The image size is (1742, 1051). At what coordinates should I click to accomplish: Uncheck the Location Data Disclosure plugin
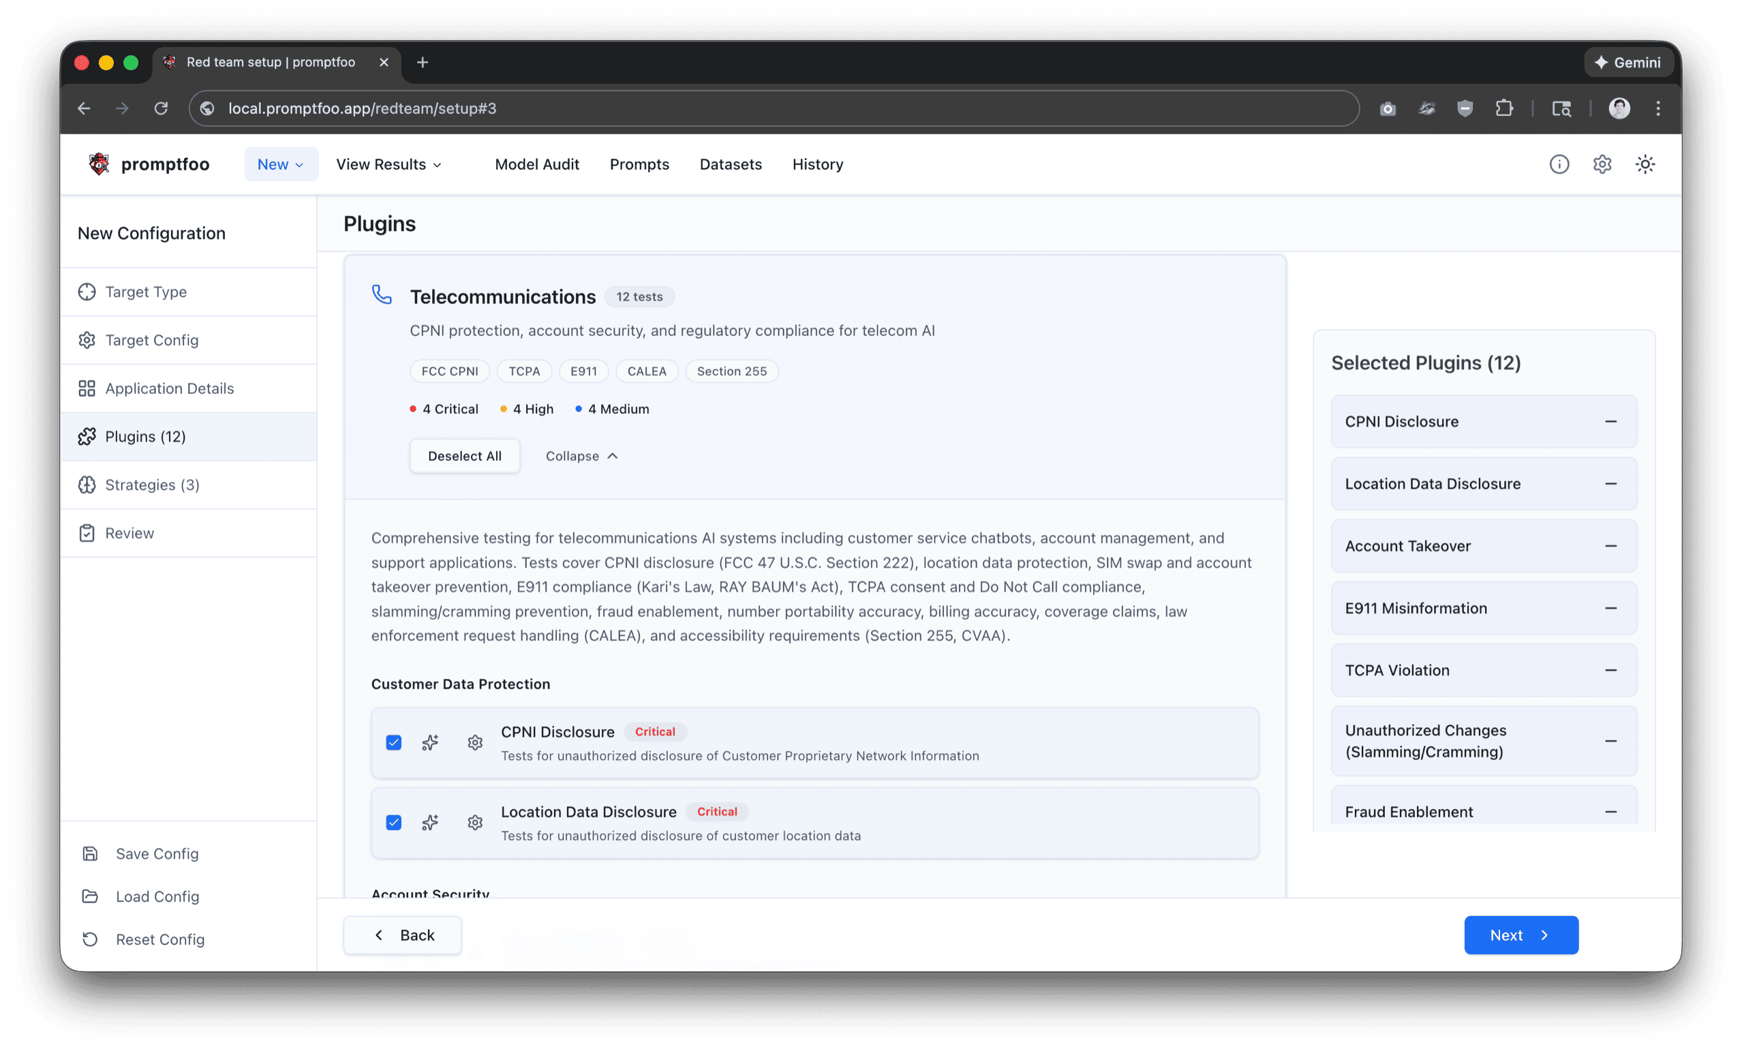click(x=394, y=823)
